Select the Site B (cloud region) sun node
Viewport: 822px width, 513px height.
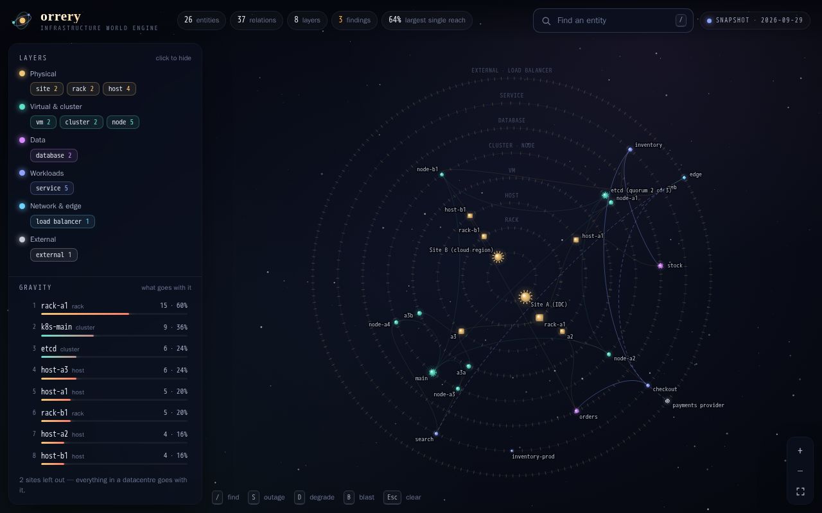[x=498, y=257]
